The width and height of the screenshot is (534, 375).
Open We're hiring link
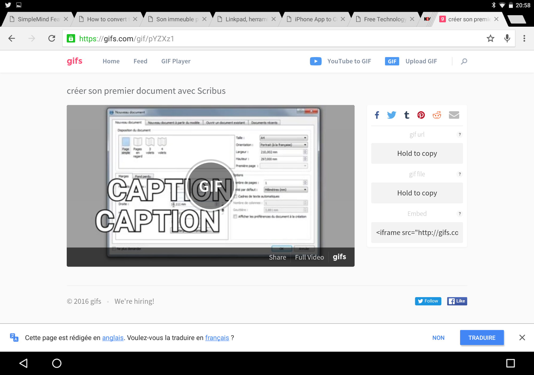tap(134, 301)
